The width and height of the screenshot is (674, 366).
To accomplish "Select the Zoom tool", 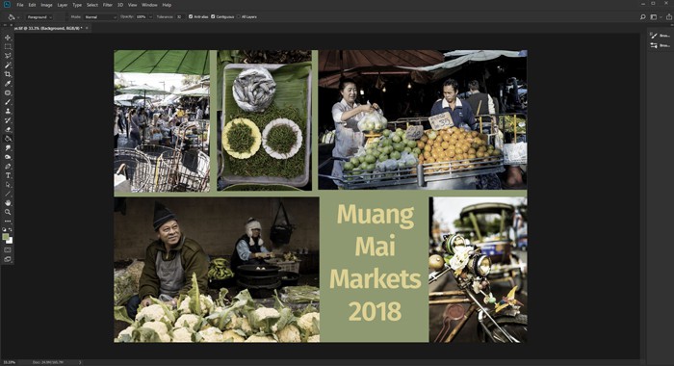I will coord(8,212).
